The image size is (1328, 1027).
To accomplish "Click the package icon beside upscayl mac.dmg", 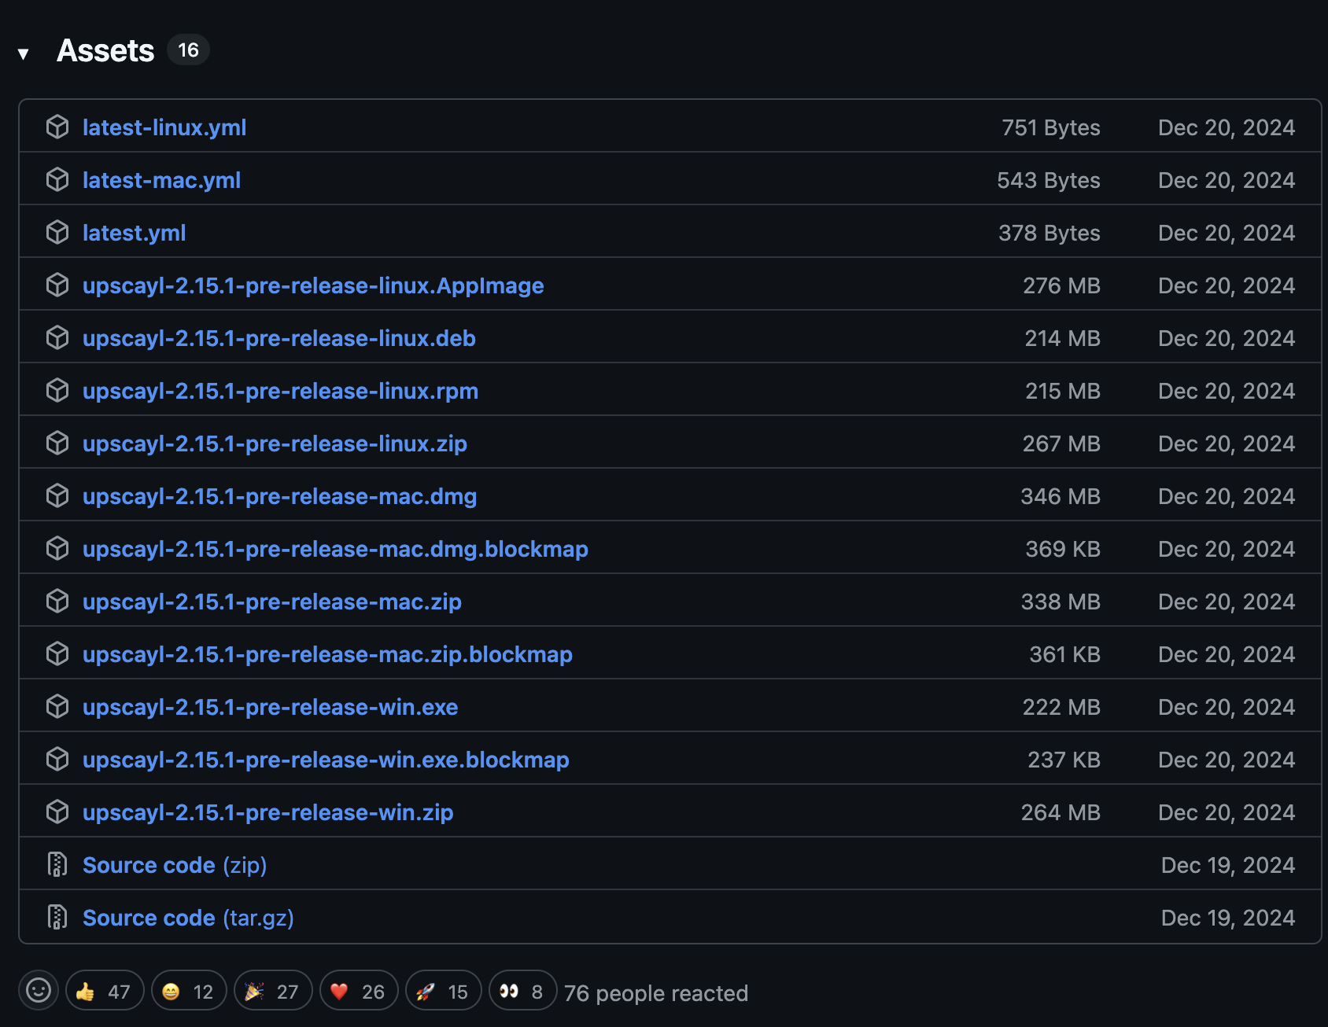I will tap(57, 495).
